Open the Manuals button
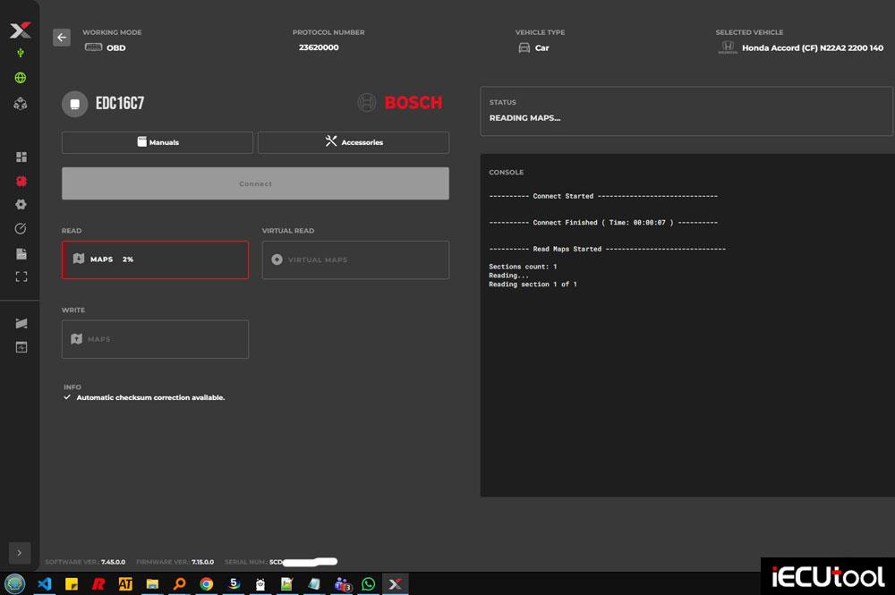Viewport: 895px width, 595px height. (x=158, y=142)
